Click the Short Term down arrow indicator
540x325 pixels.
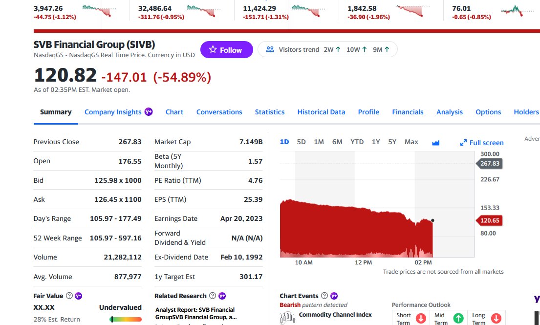point(421,318)
